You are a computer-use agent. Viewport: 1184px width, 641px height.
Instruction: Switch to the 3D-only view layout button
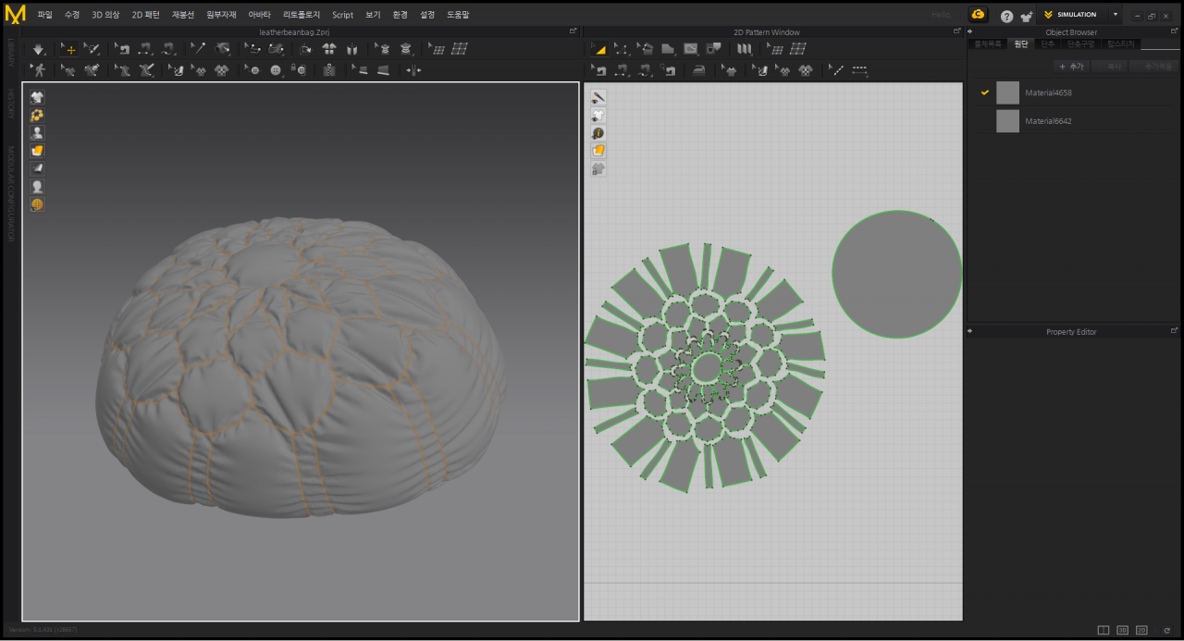[1122, 630]
